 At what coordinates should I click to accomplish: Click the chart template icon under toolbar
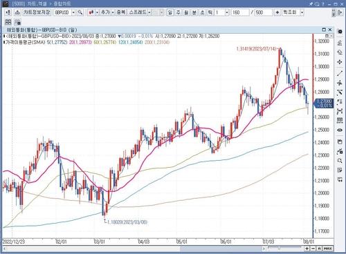(17, 22)
